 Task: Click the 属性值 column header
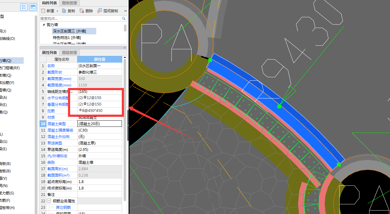[x=99, y=59]
